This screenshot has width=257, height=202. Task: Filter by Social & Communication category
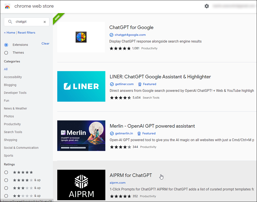coord(21,148)
